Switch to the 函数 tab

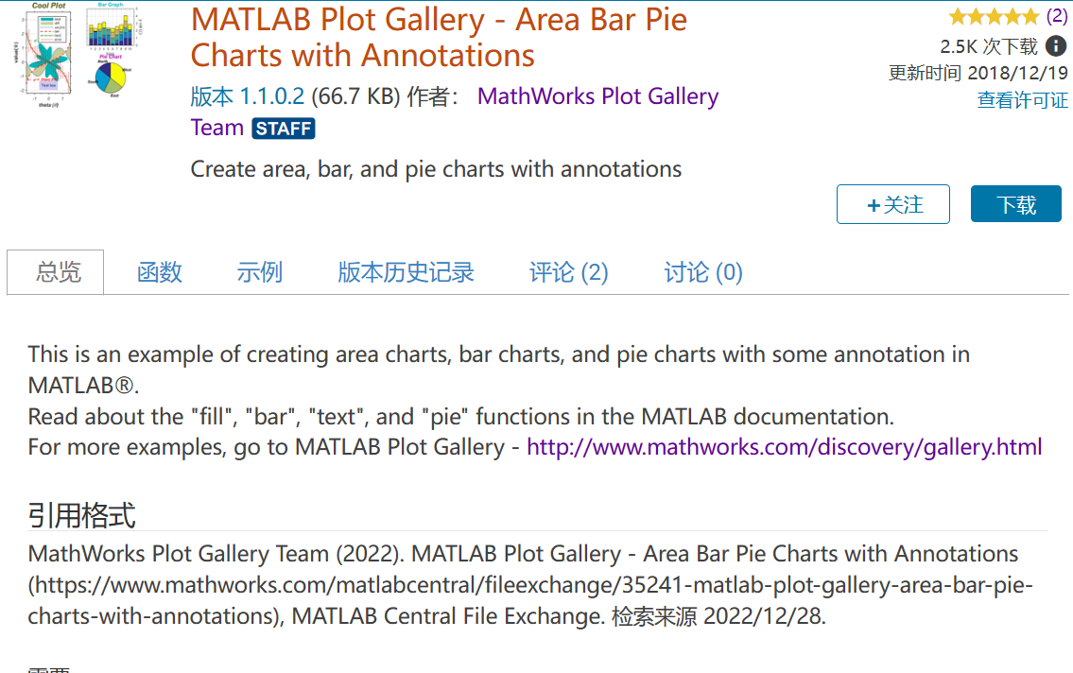160,272
